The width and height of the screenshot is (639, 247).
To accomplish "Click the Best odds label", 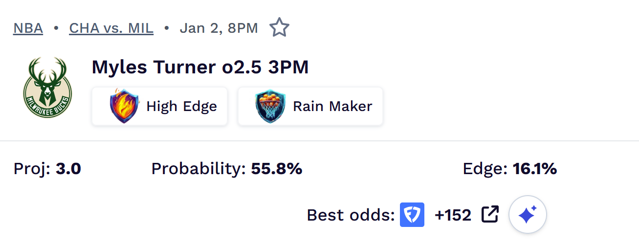I will point(351,215).
